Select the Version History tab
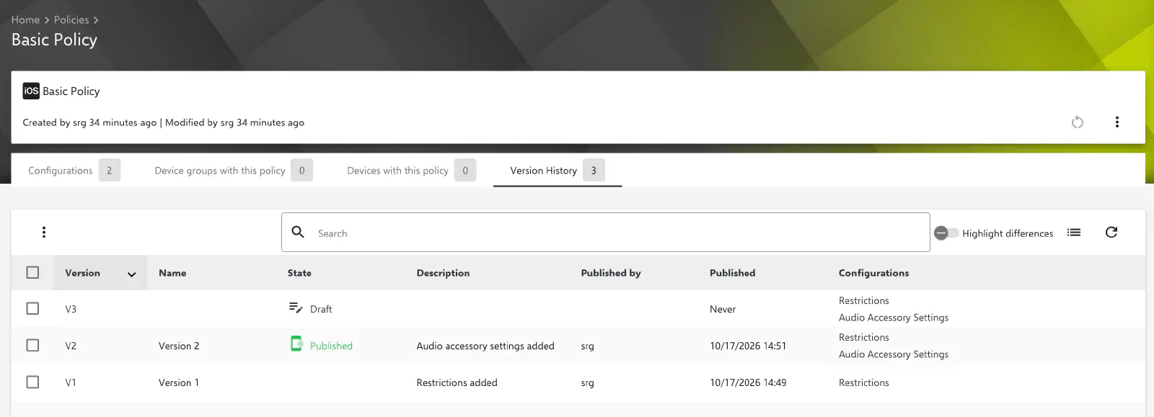Viewport: 1154px width, 417px height. pyautogui.click(x=558, y=171)
